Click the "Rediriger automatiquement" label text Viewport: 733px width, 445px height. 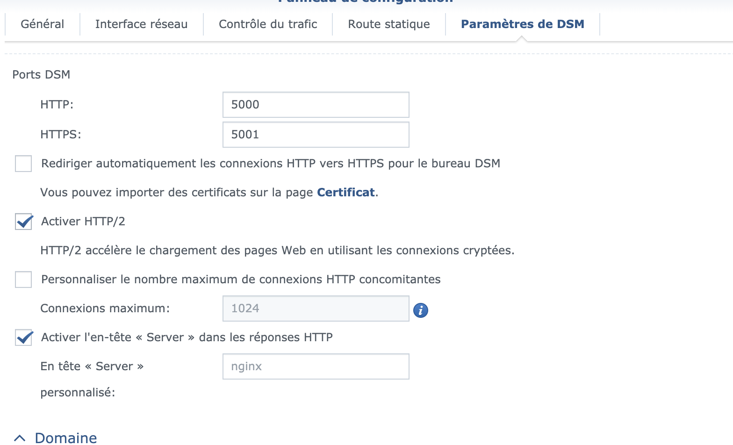pyautogui.click(x=271, y=164)
